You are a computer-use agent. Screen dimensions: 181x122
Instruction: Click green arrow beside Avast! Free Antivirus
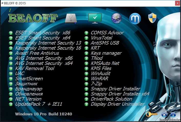(x=11, y=53)
